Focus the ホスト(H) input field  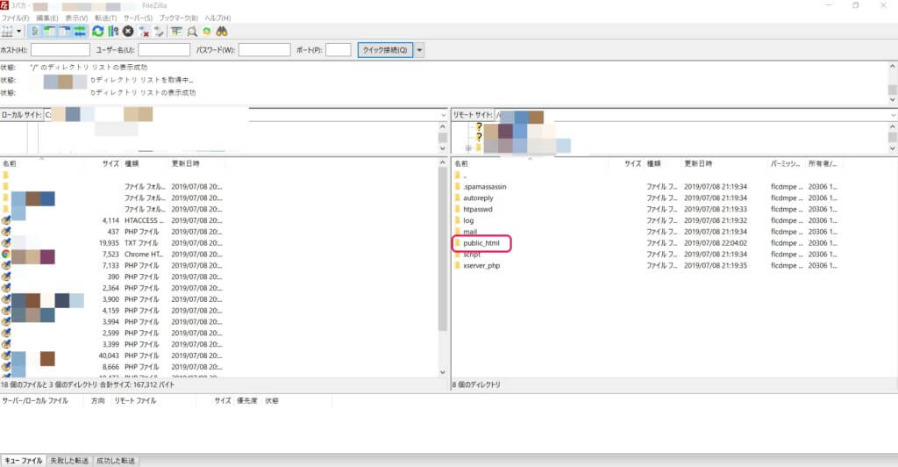click(61, 50)
